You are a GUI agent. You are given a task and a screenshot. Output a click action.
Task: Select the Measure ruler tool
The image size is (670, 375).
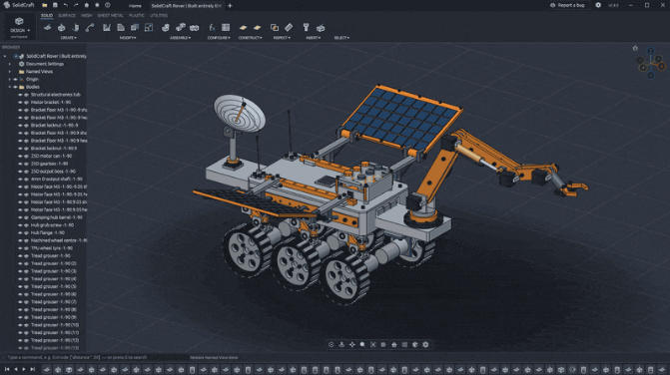tap(289, 28)
